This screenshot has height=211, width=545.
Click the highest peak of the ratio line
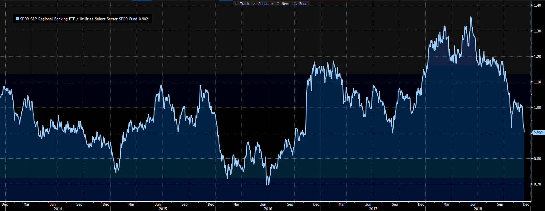[471, 17]
